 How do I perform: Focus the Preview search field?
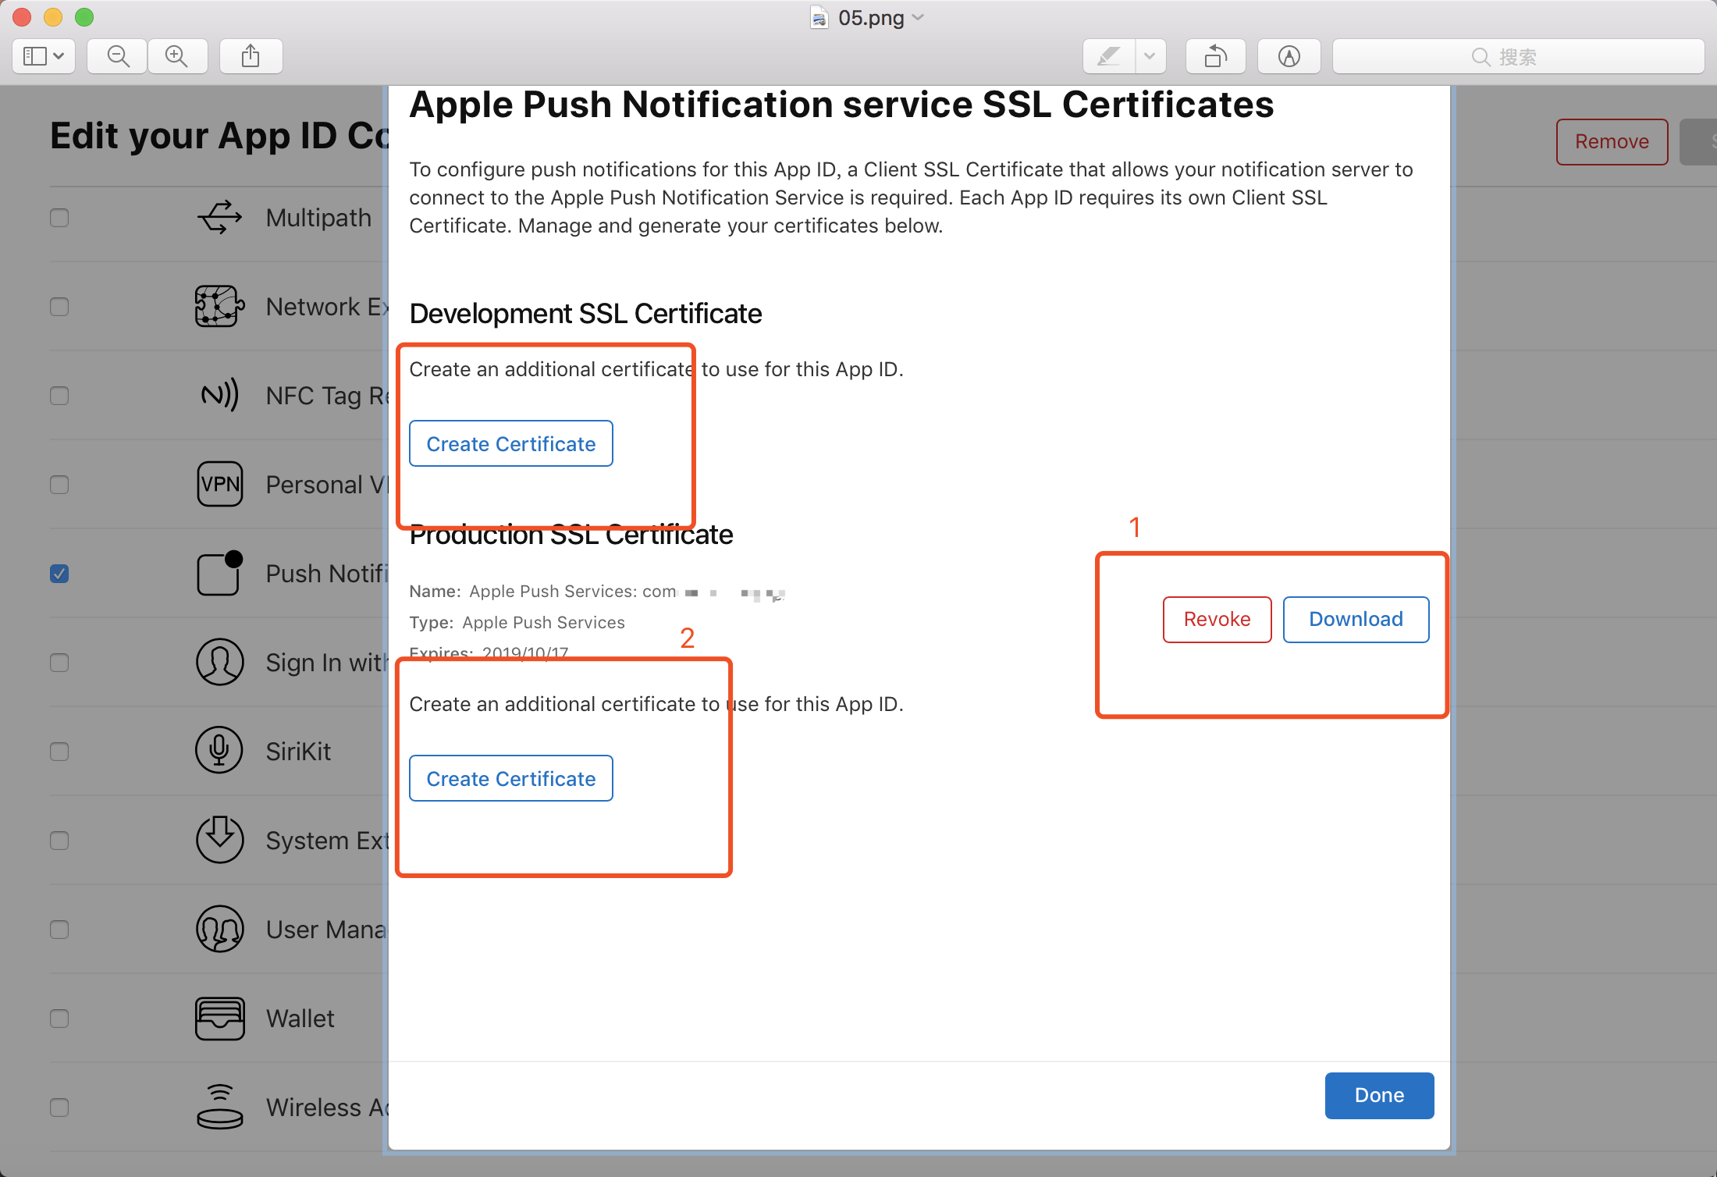point(1518,56)
